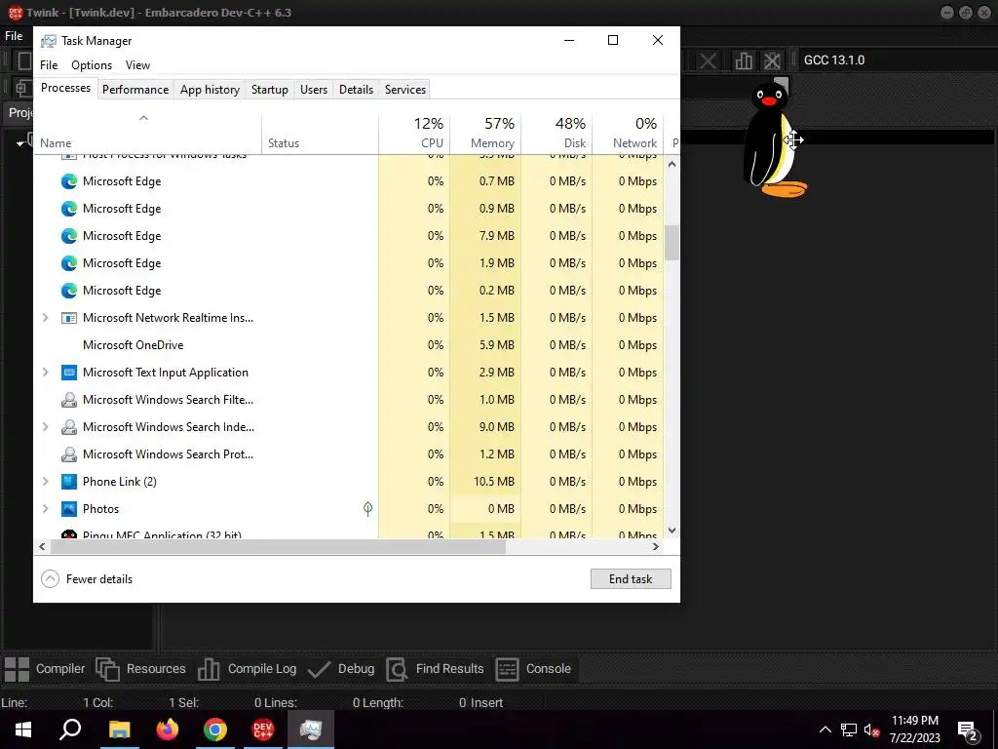
Task: Open the Find Results tab
Action: (x=436, y=669)
